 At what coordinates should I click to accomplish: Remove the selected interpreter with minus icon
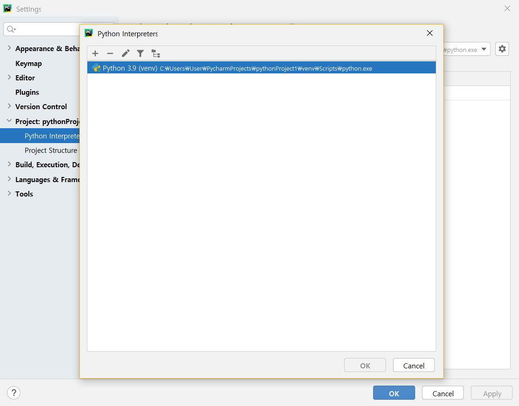(x=110, y=53)
